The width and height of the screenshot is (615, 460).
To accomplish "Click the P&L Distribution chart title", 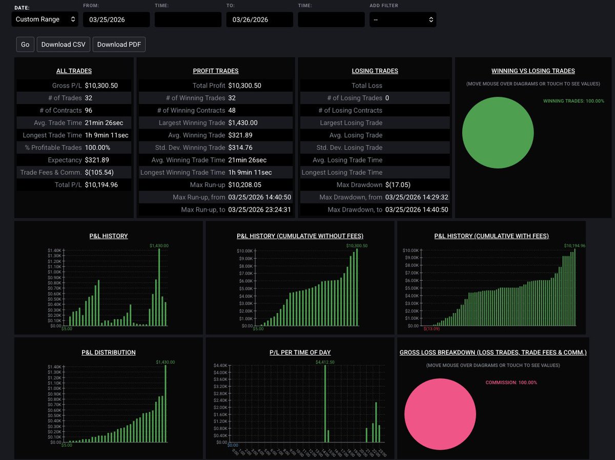I will point(109,352).
